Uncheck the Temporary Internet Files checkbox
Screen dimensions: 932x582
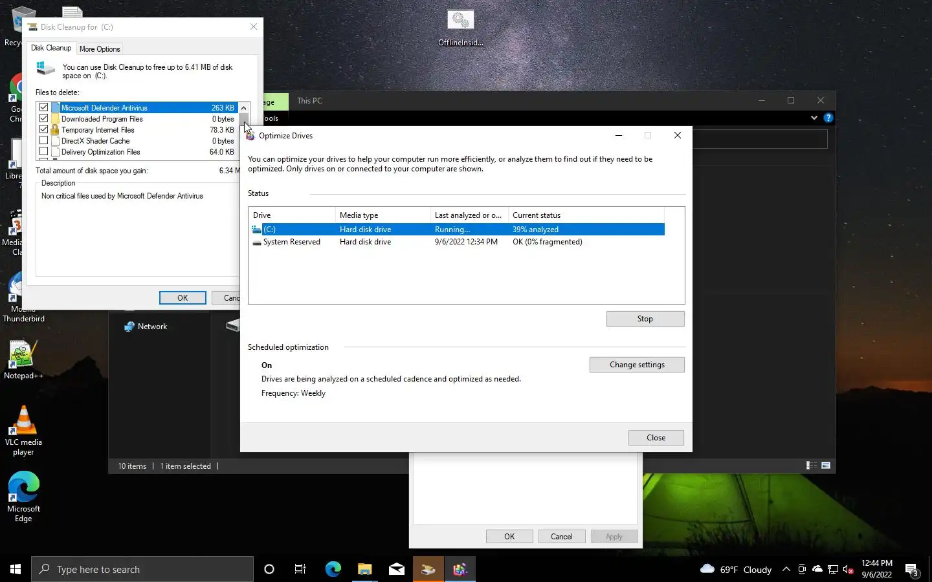click(x=43, y=129)
